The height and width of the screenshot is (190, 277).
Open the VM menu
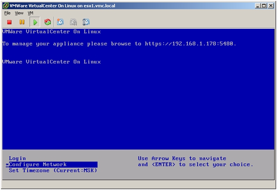coord(31,13)
